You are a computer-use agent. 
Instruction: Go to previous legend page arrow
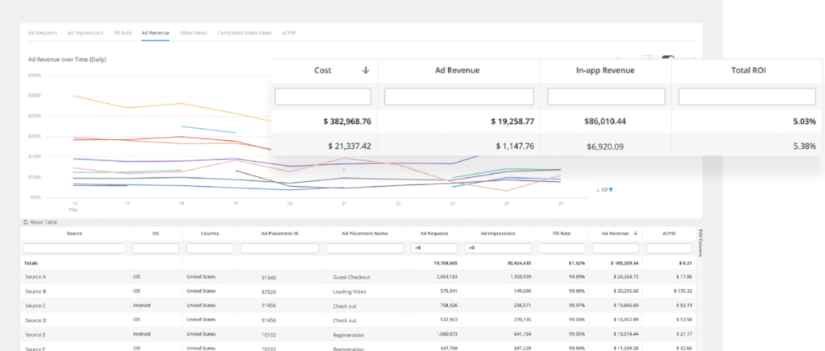[598, 190]
